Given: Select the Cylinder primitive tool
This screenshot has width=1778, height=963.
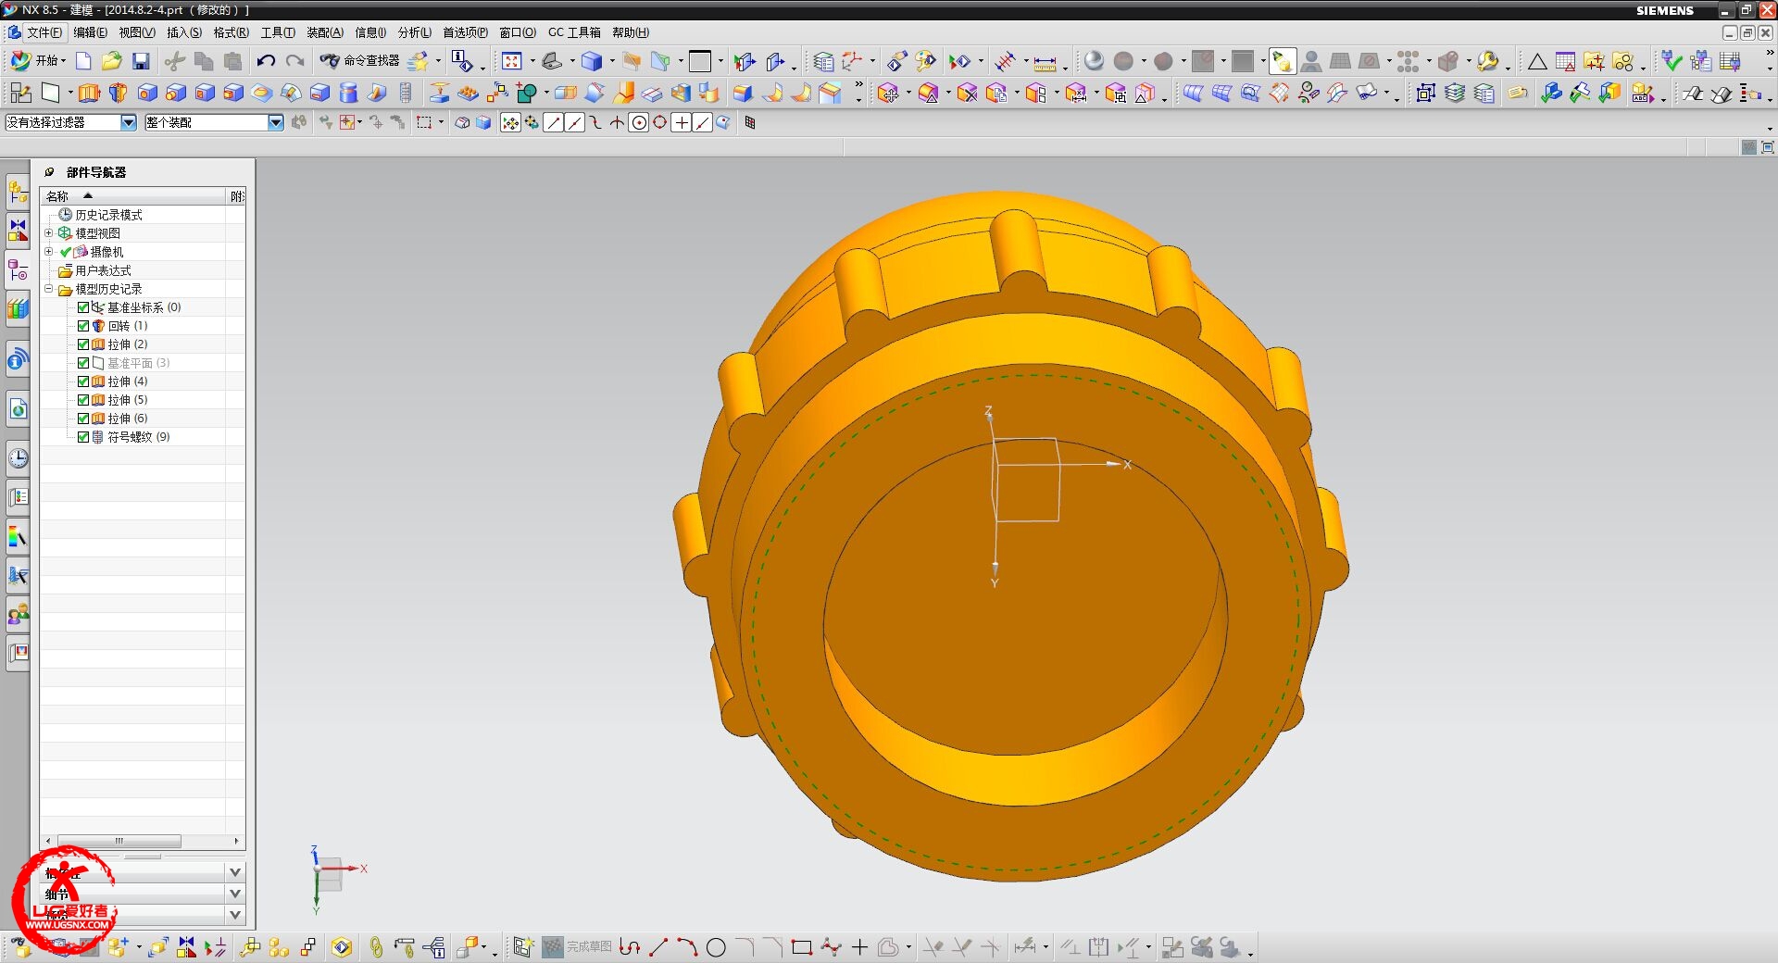Looking at the screenshot, I should click(348, 93).
